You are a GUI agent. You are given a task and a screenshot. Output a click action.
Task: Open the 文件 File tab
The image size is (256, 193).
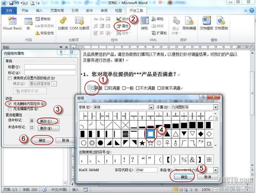coord(9,10)
